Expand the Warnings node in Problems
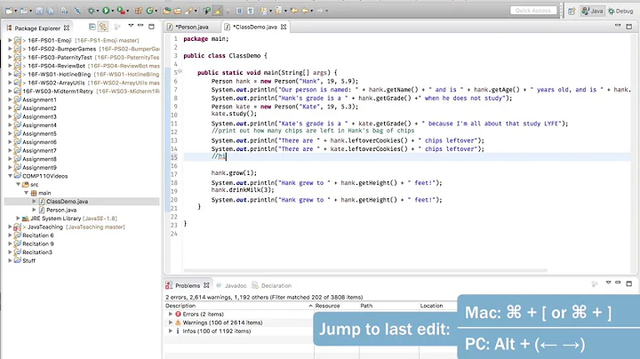Image resolution: width=640 pixels, height=359 pixels. tap(171, 323)
